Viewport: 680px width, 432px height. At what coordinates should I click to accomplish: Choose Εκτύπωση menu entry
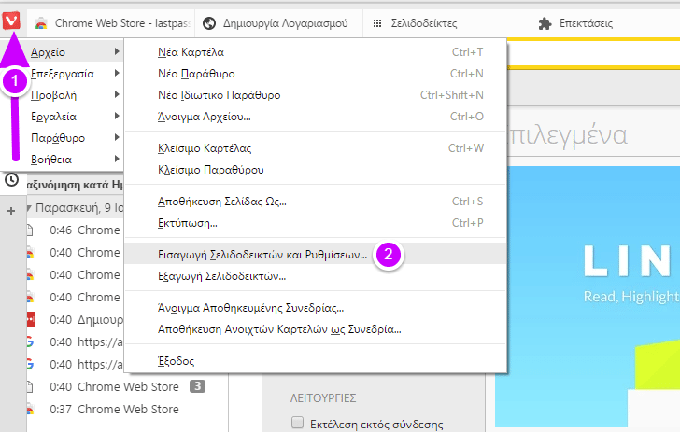[316, 223]
